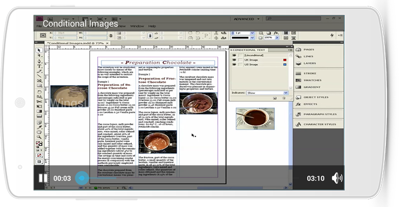Viewport: 399px width, 207px height.
Task: Toggle the screen mode button in toolbox
Action: [39, 162]
